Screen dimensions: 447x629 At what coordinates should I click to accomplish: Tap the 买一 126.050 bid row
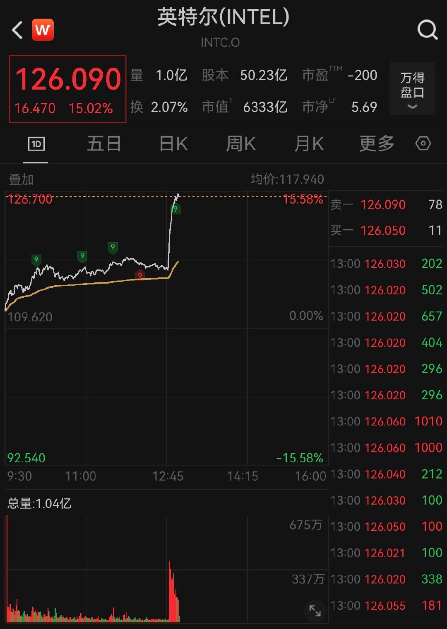pyautogui.click(x=387, y=230)
